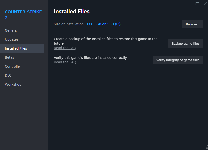Open the General settings tab

(11, 30)
